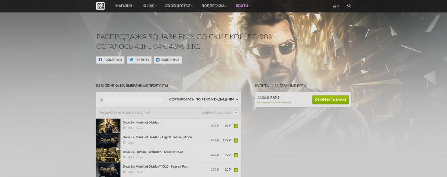The width and height of the screenshot is (447, 177).
Task: Click title Human Revolution - Director's Cut
Action: pos(153,152)
